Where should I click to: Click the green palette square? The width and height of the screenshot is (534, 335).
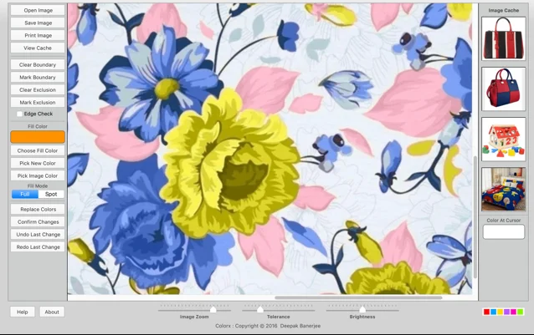click(x=520, y=312)
